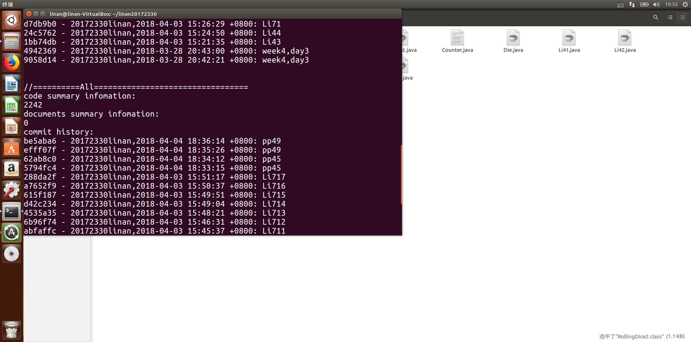Click commit line 9058d14 week4,day3

tap(166, 60)
